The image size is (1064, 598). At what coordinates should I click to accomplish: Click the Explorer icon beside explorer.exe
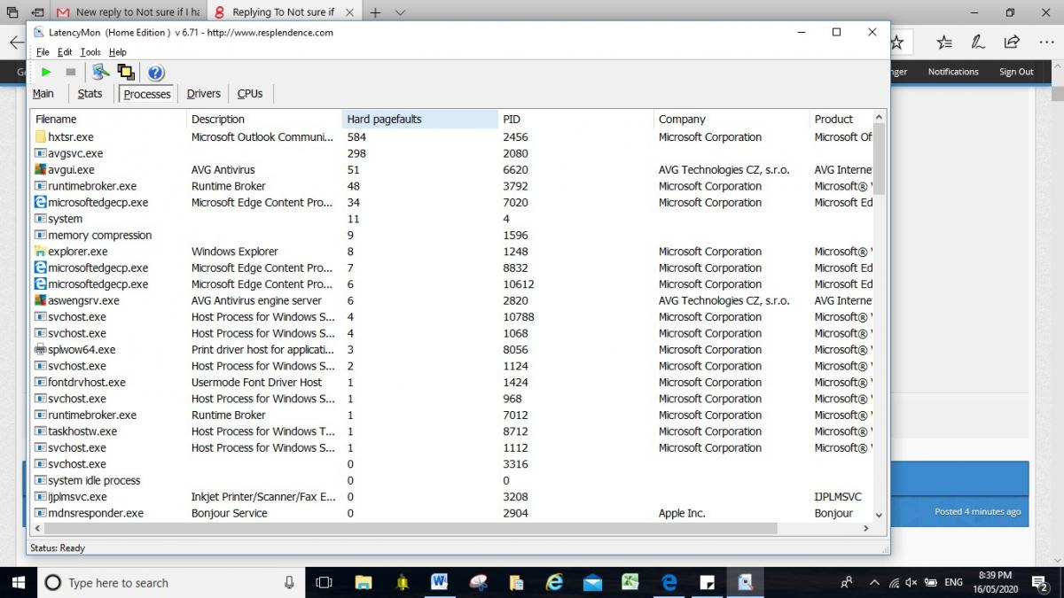pos(40,252)
